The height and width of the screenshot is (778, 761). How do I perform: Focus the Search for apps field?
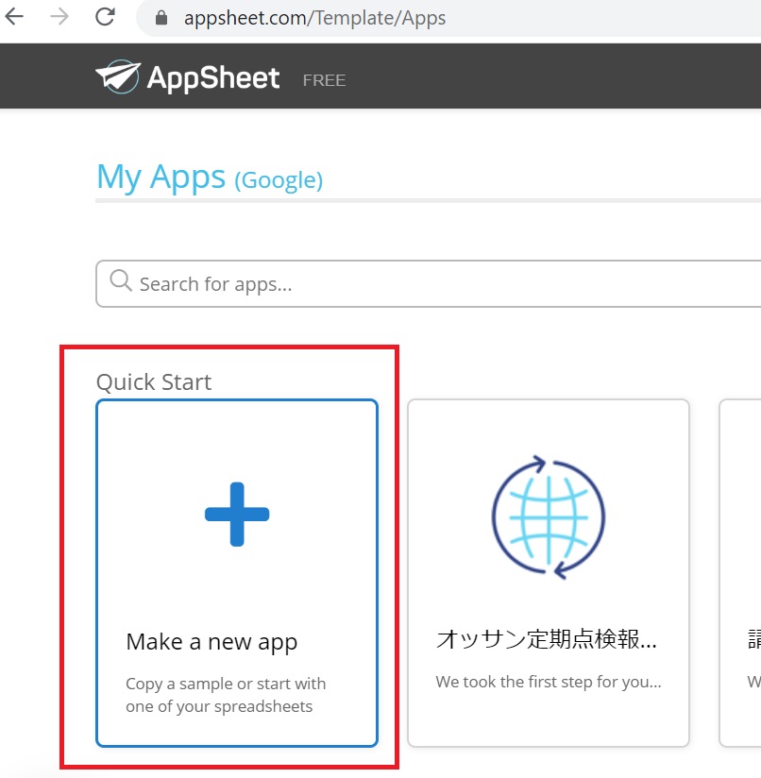(429, 284)
